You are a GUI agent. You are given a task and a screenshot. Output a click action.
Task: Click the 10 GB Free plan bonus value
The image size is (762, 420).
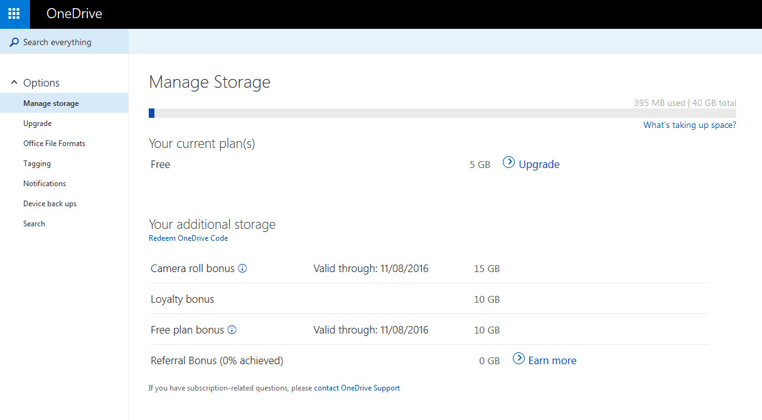487,330
